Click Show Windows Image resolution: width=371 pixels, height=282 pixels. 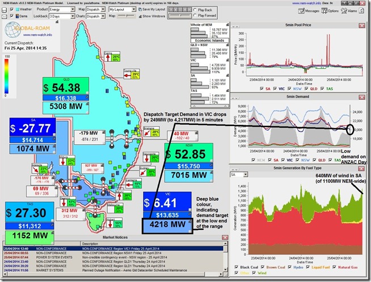pyautogui.click(x=151, y=16)
